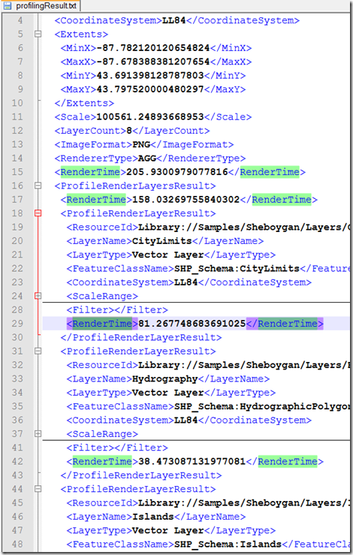Expand the folded ScaleRange at line 24
This screenshot has width=353, height=555.
point(38,296)
